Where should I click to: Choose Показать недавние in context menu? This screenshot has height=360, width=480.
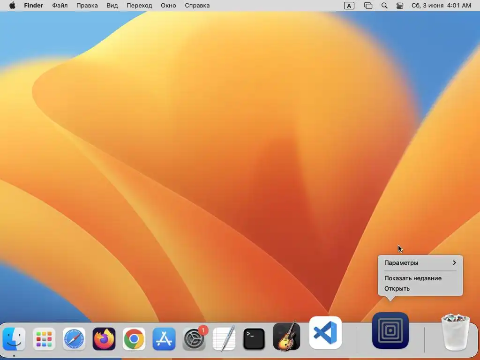[412, 278]
